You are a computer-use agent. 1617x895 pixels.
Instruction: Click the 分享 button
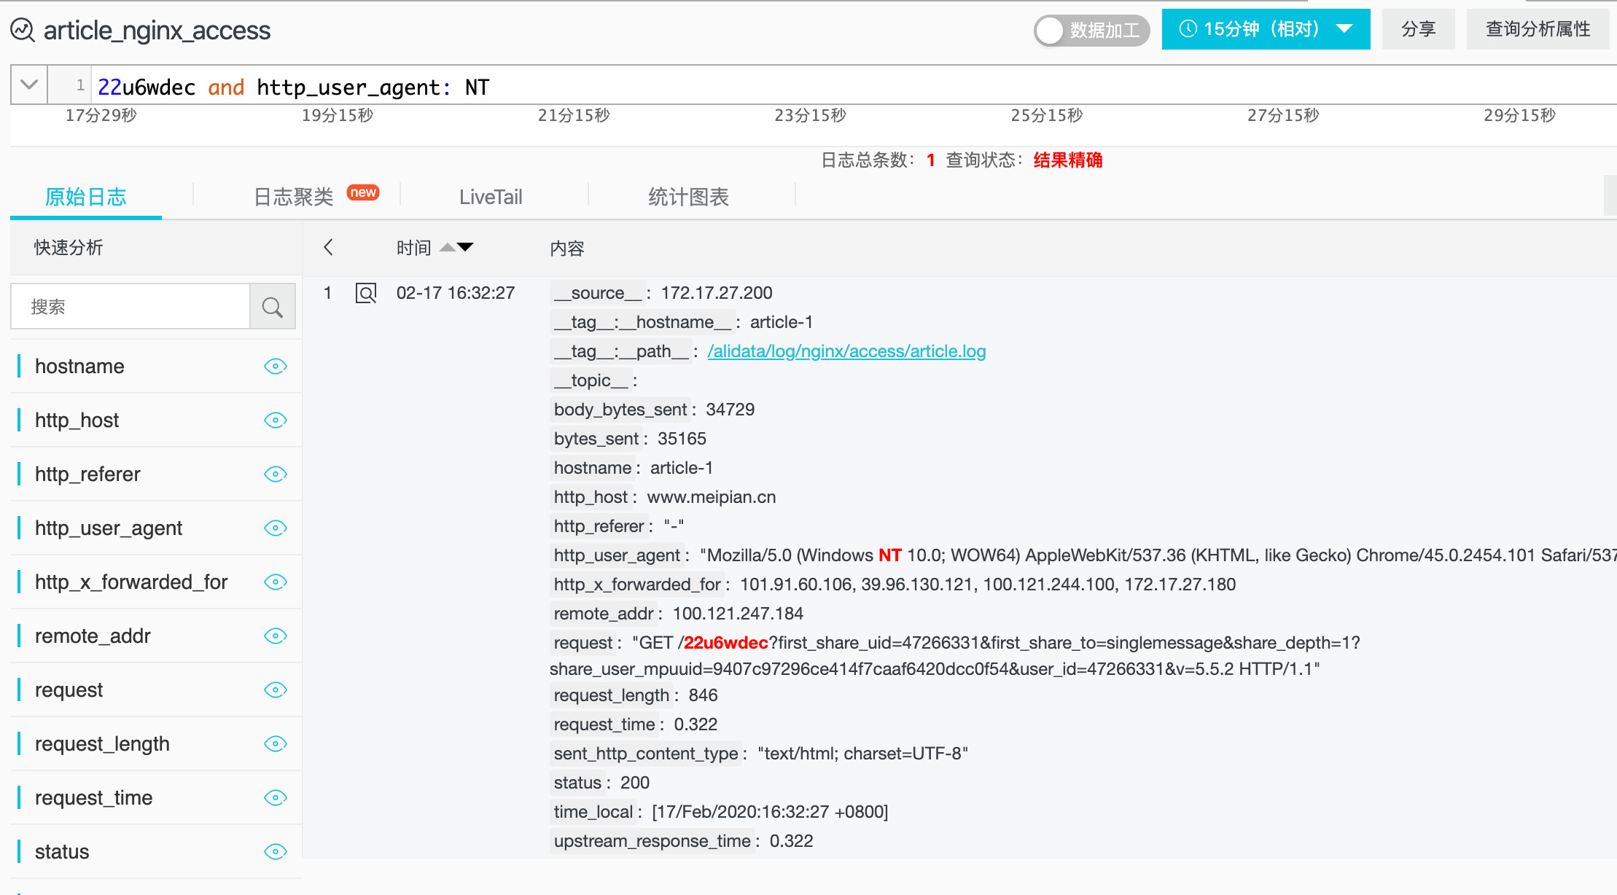coord(1418,29)
